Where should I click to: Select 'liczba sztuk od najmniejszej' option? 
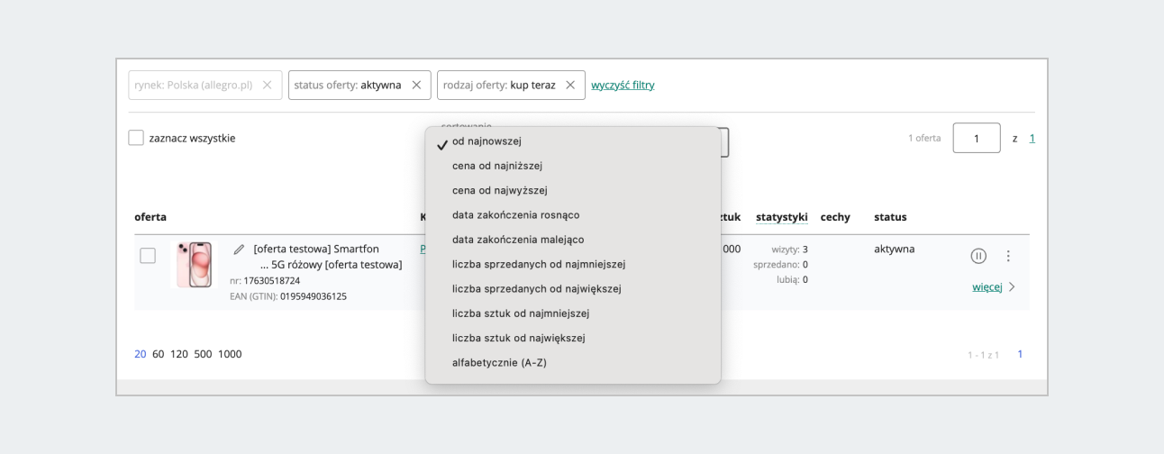[520, 313]
